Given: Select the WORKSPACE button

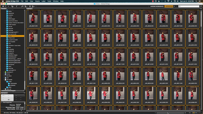Looking at the screenshot, I should coord(169,6).
